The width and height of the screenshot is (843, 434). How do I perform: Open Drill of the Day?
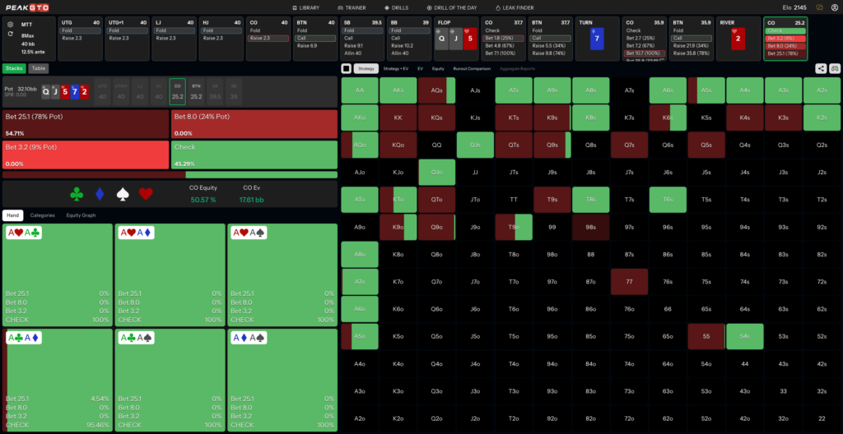pos(452,7)
